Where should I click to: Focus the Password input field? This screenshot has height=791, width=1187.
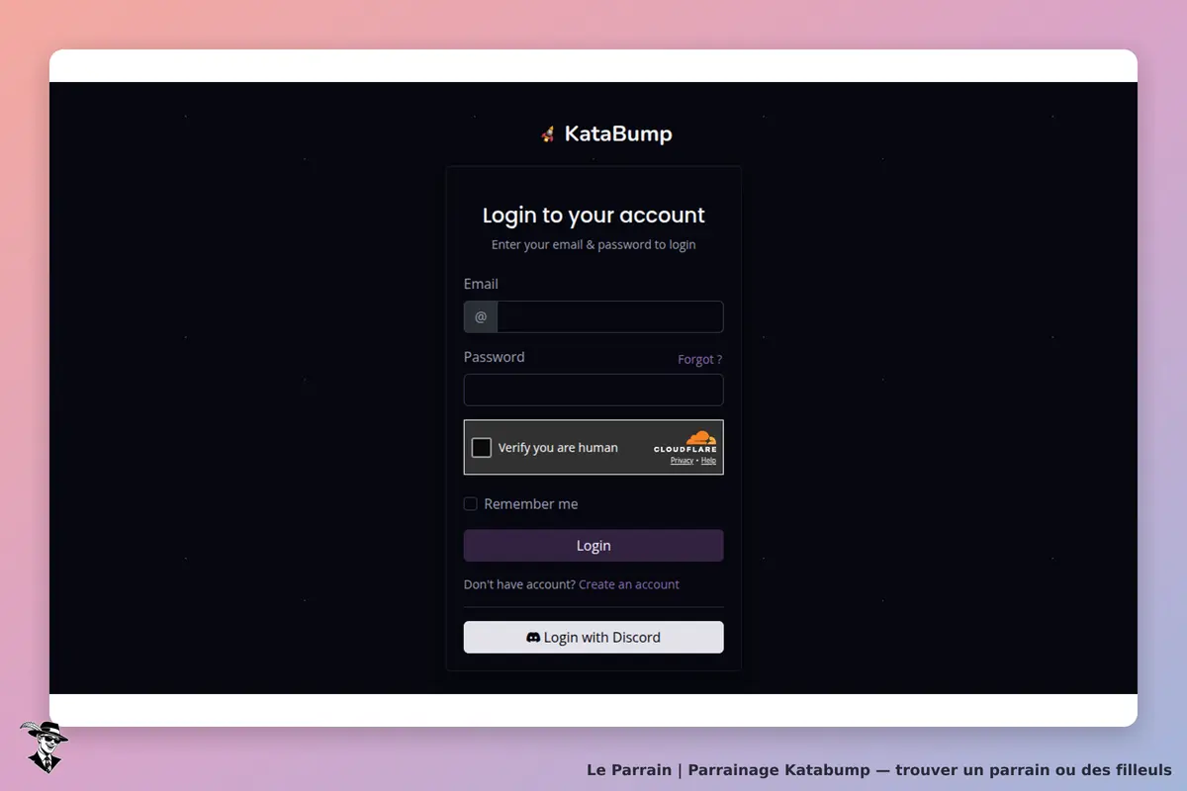(x=593, y=391)
